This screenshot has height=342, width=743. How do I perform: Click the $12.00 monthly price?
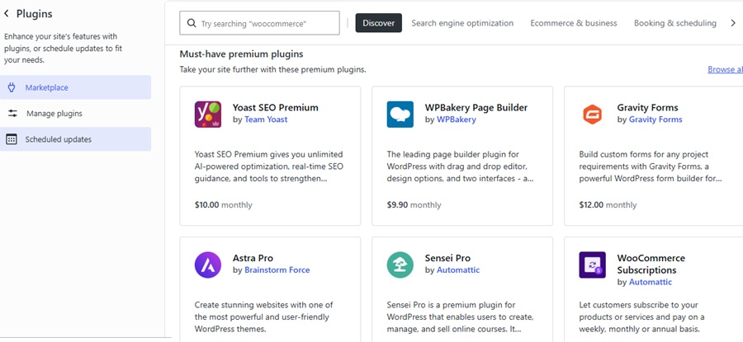coord(608,205)
